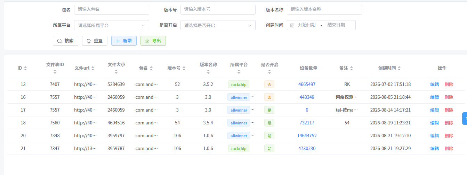Viewport: 467px width, 175px height.
Task: Click the 新增 add button
Action: pyautogui.click(x=124, y=41)
